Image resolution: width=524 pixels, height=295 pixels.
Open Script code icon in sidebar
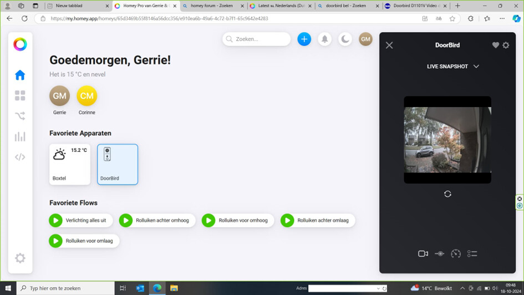(x=20, y=157)
